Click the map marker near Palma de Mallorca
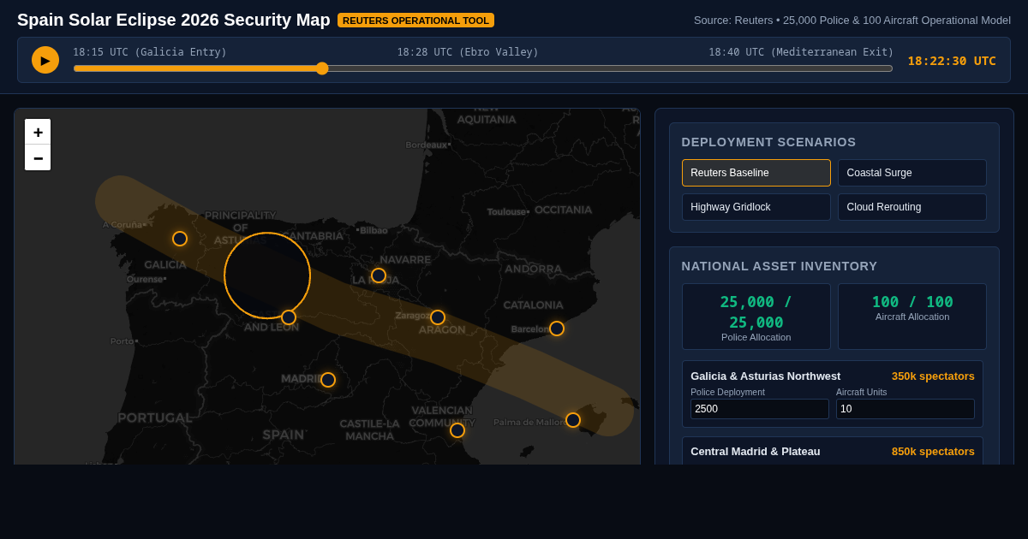Screen dimensions: 1028x539 [573, 420]
